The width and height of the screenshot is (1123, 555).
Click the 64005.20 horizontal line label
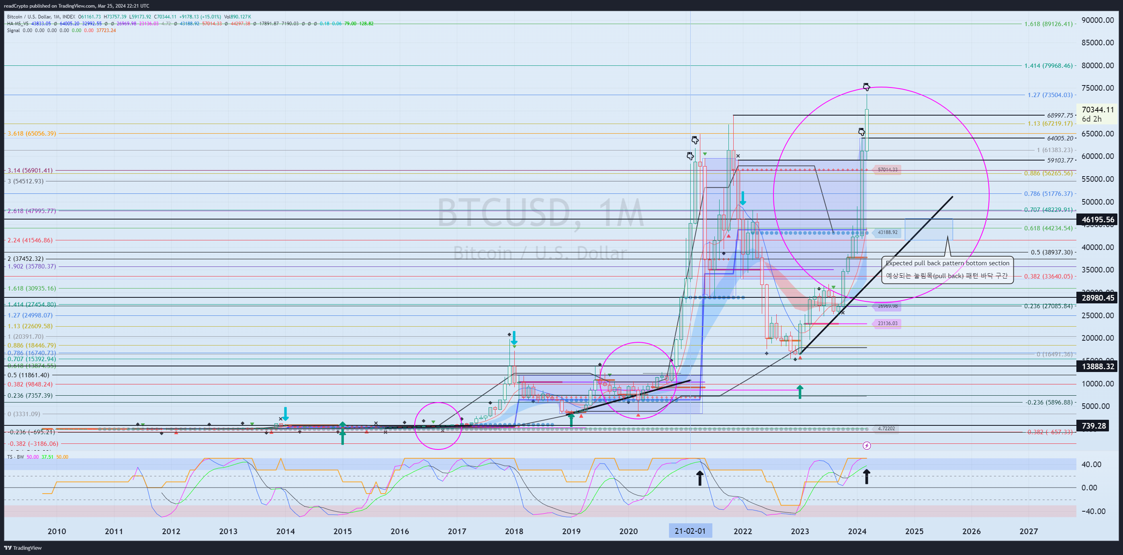pos(1060,138)
